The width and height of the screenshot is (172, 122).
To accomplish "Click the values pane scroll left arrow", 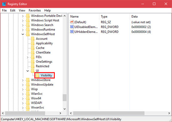I will coord(71,113).
